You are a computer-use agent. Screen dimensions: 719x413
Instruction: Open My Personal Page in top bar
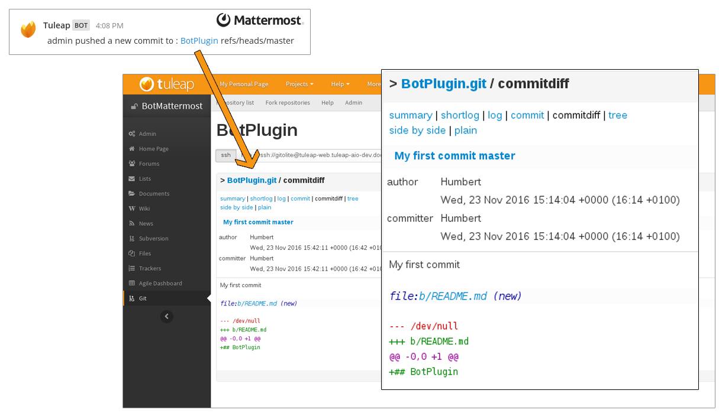(x=244, y=84)
